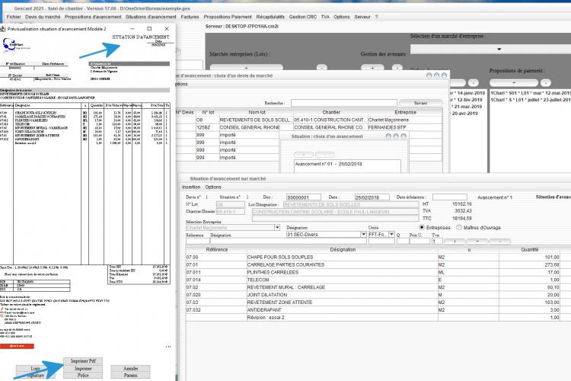
Task: Open the Devis du marché menu
Action: pos(43,17)
